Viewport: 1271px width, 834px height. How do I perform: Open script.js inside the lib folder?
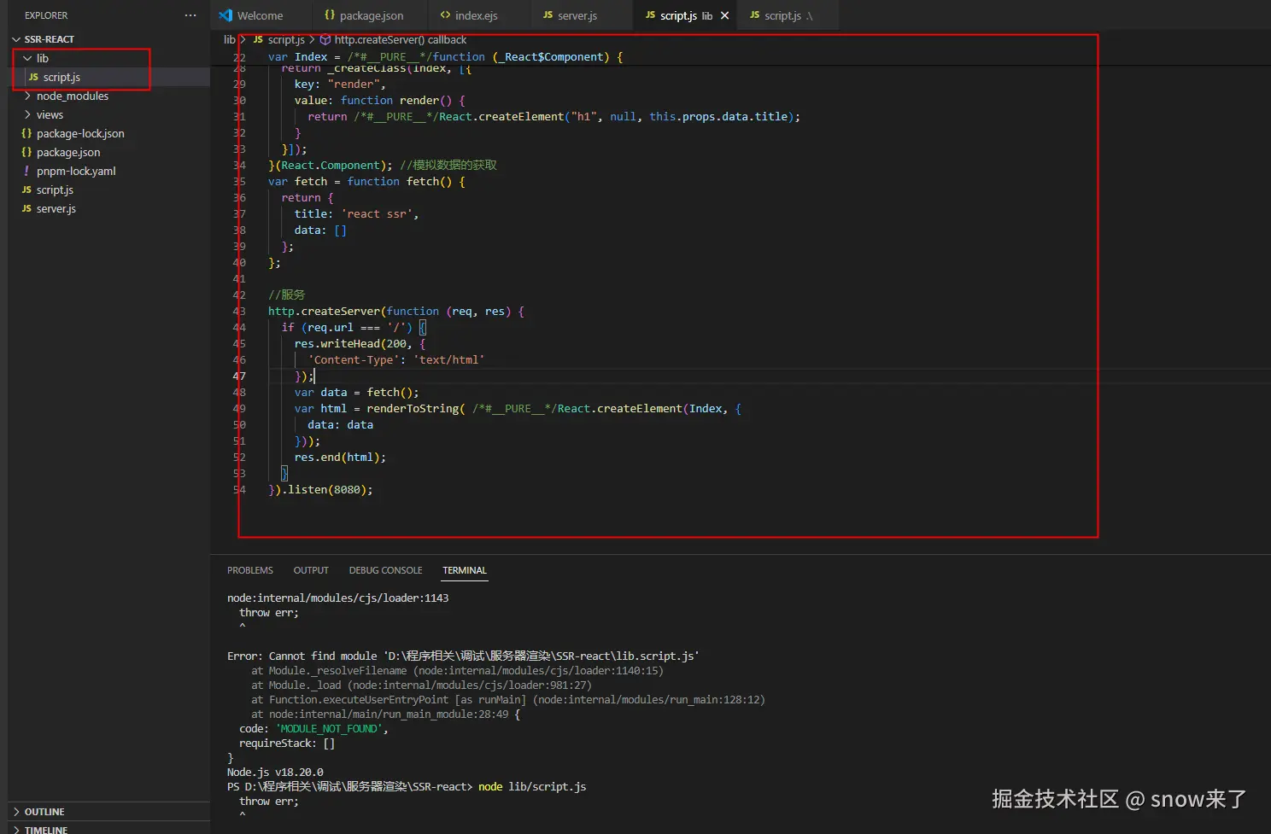(61, 77)
